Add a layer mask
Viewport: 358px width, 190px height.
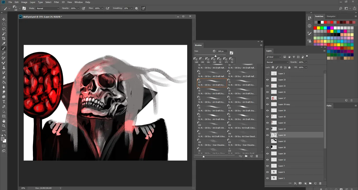click(x=300, y=183)
